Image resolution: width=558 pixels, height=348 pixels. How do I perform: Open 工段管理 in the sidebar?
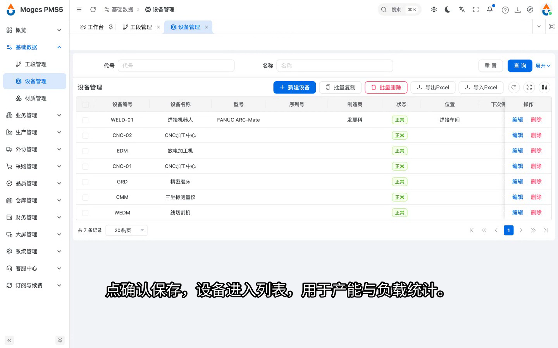click(34, 64)
